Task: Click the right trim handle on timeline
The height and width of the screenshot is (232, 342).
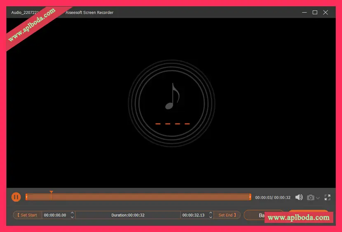Action: [250, 197]
